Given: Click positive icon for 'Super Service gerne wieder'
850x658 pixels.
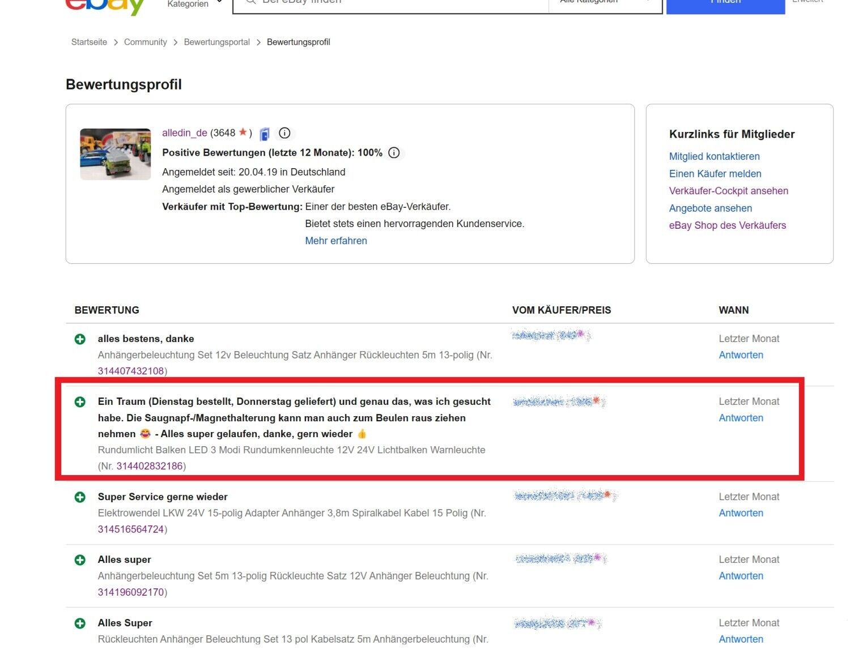Looking at the screenshot, I should click(80, 497).
